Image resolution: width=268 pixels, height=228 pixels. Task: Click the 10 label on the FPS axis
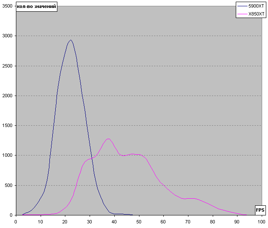coord(41,222)
